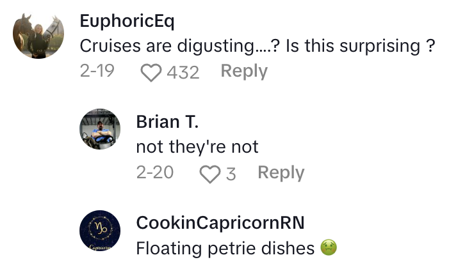Select the "Cruises are digusting" text

click(x=171, y=46)
